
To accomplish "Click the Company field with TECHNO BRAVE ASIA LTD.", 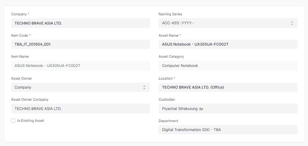I will pyautogui.click(x=80, y=23).
